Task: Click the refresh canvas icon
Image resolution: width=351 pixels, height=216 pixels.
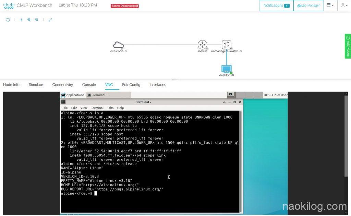Action: click(x=8, y=20)
